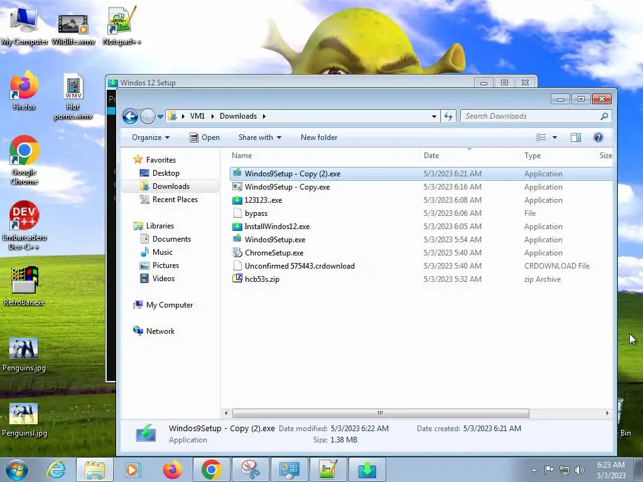Open Downloads in the navigation pane

coord(171,186)
